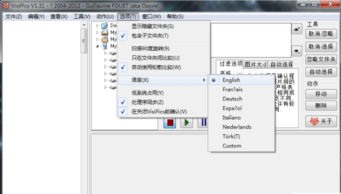Click the blue Pause scan button
This screenshot has height=194, width=341.
[x=203, y=123]
